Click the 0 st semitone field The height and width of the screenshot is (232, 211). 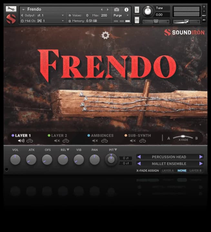tap(126, 158)
